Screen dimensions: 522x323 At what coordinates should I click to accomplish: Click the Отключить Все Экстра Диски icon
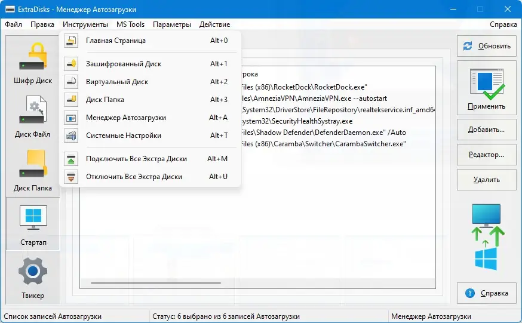71,177
